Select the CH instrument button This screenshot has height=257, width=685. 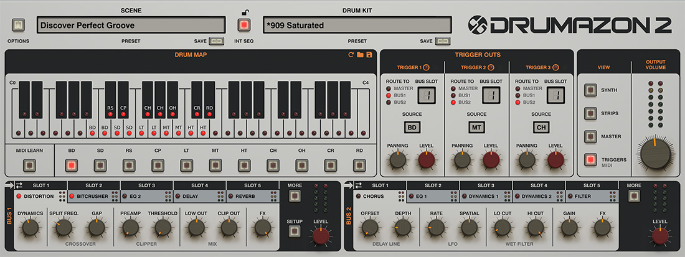tap(273, 166)
